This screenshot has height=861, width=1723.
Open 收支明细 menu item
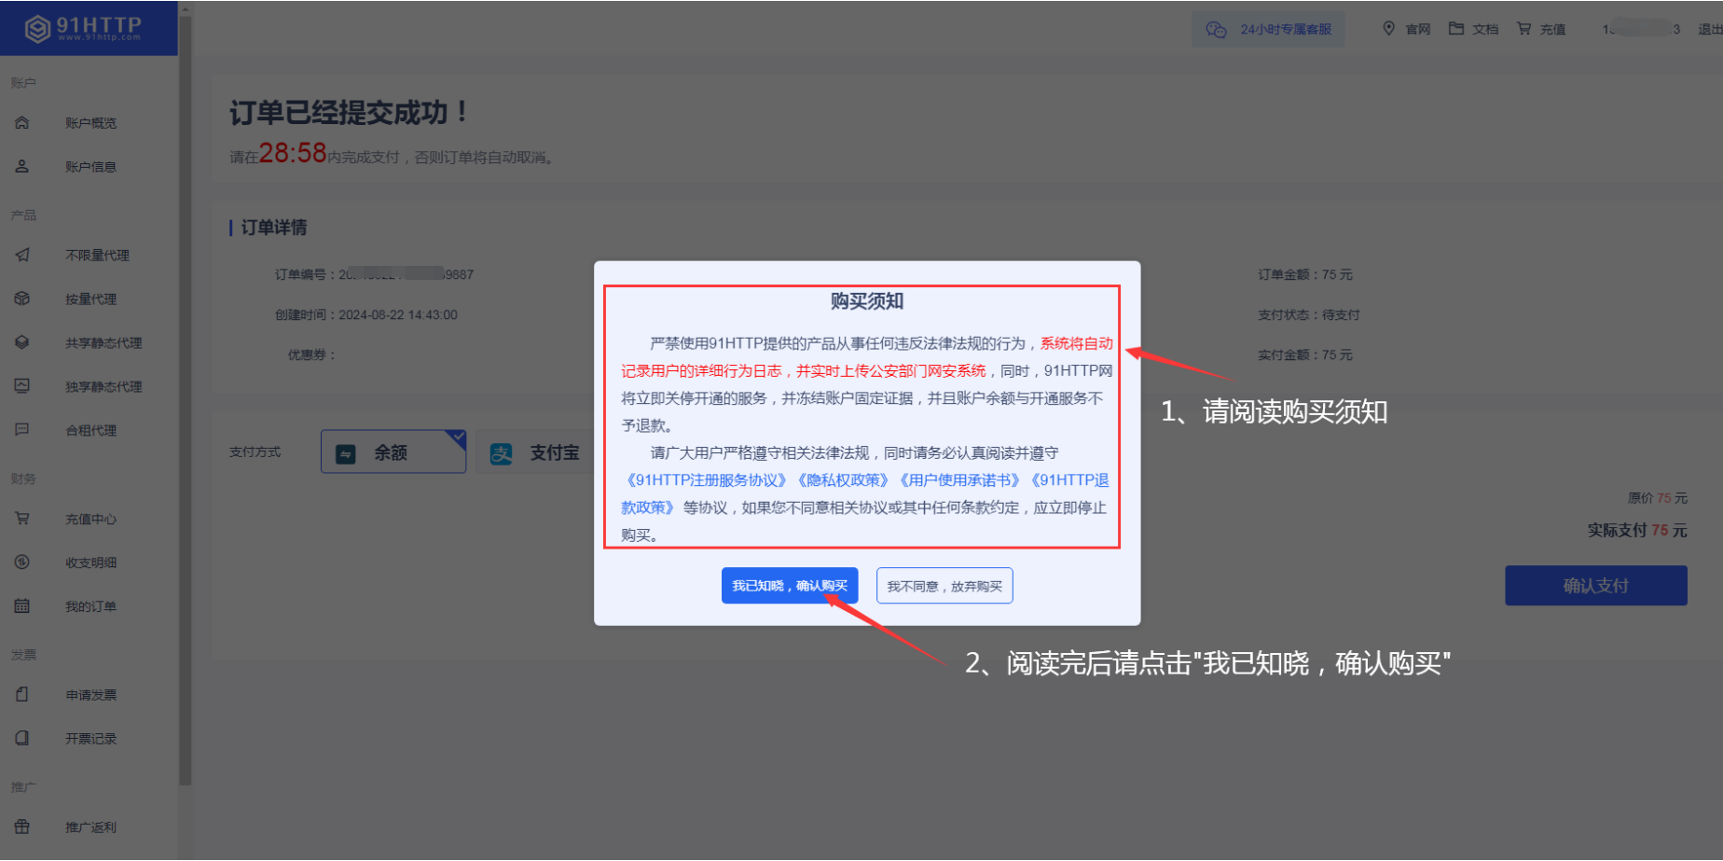coord(90,563)
